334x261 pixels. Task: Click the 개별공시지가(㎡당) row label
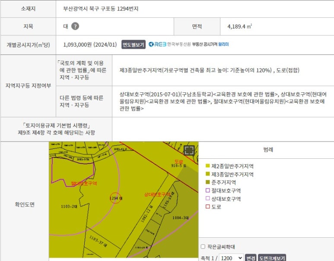pyautogui.click(x=28, y=45)
